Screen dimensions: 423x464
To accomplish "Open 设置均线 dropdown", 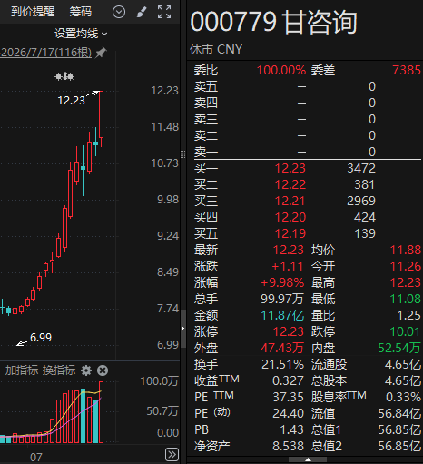I will pyautogui.click(x=81, y=34).
